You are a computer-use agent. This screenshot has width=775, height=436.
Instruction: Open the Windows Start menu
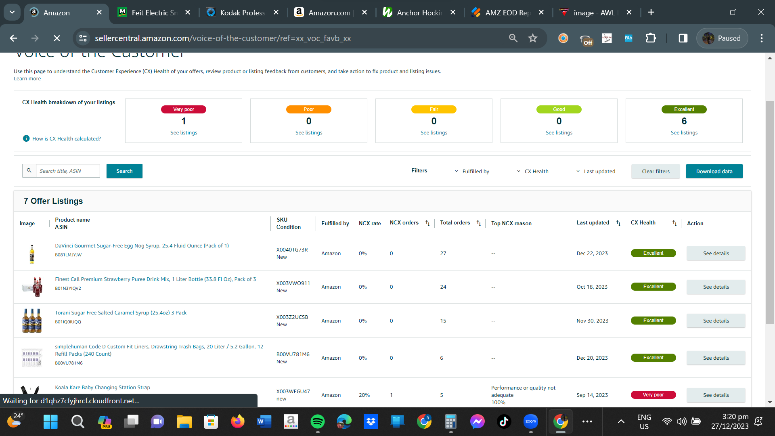tap(50, 422)
